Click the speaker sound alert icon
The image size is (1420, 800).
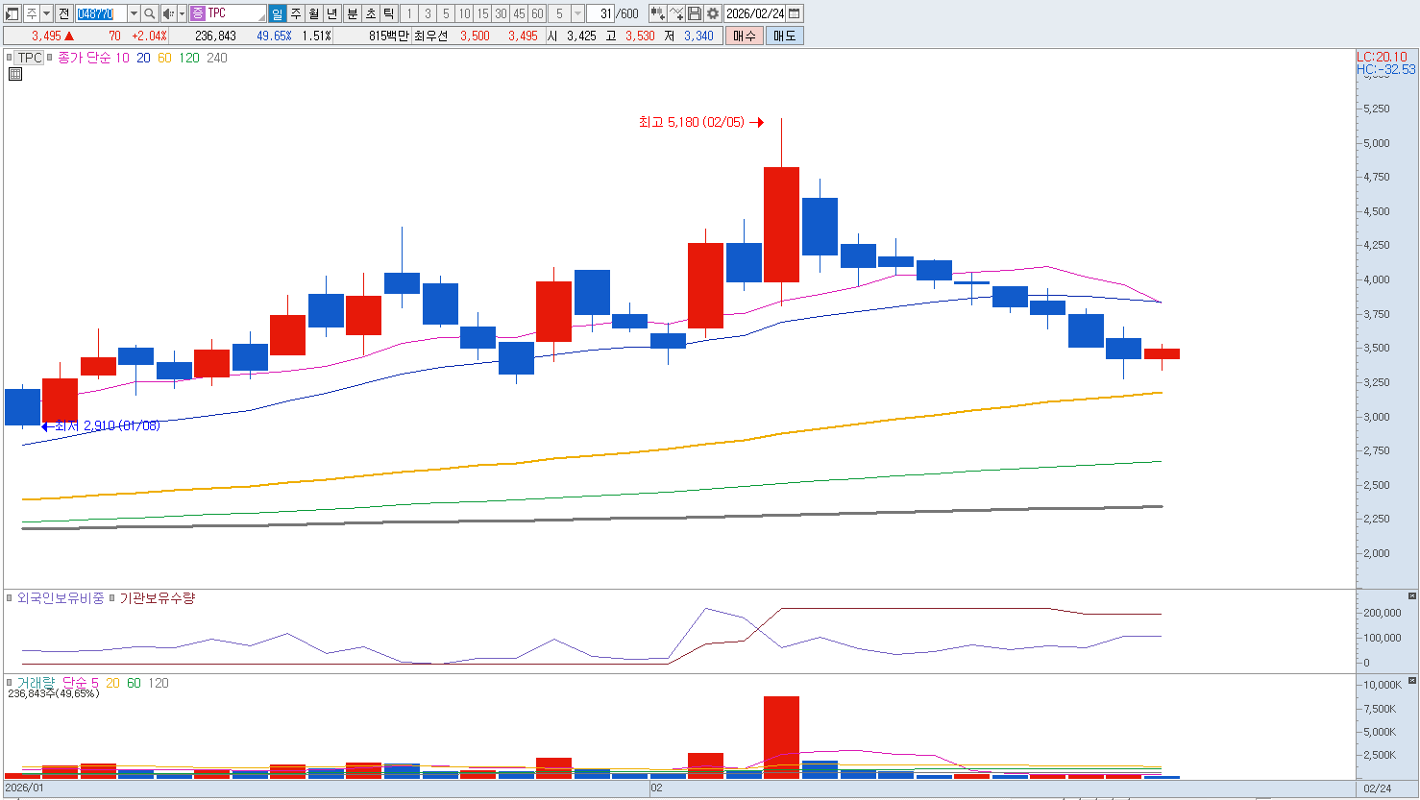tap(168, 13)
